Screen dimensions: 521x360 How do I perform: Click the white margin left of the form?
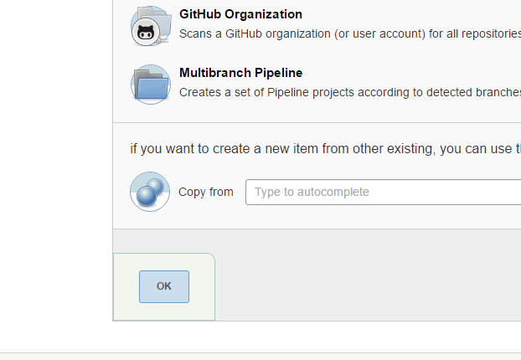[55, 167]
